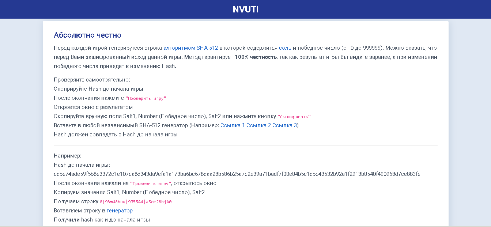Click the bold '100% честность' text
The width and height of the screenshot is (491, 227).
coord(256,57)
